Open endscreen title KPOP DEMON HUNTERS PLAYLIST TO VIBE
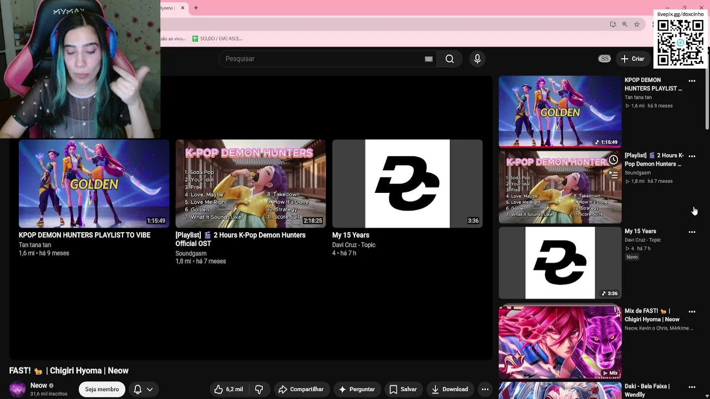 pyautogui.click(x=84, y=235)
